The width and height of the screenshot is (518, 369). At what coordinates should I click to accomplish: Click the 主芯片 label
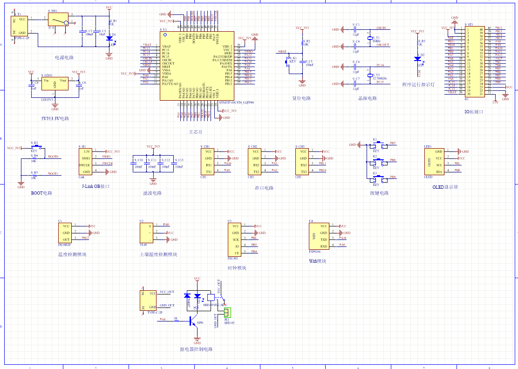[196, 132]
